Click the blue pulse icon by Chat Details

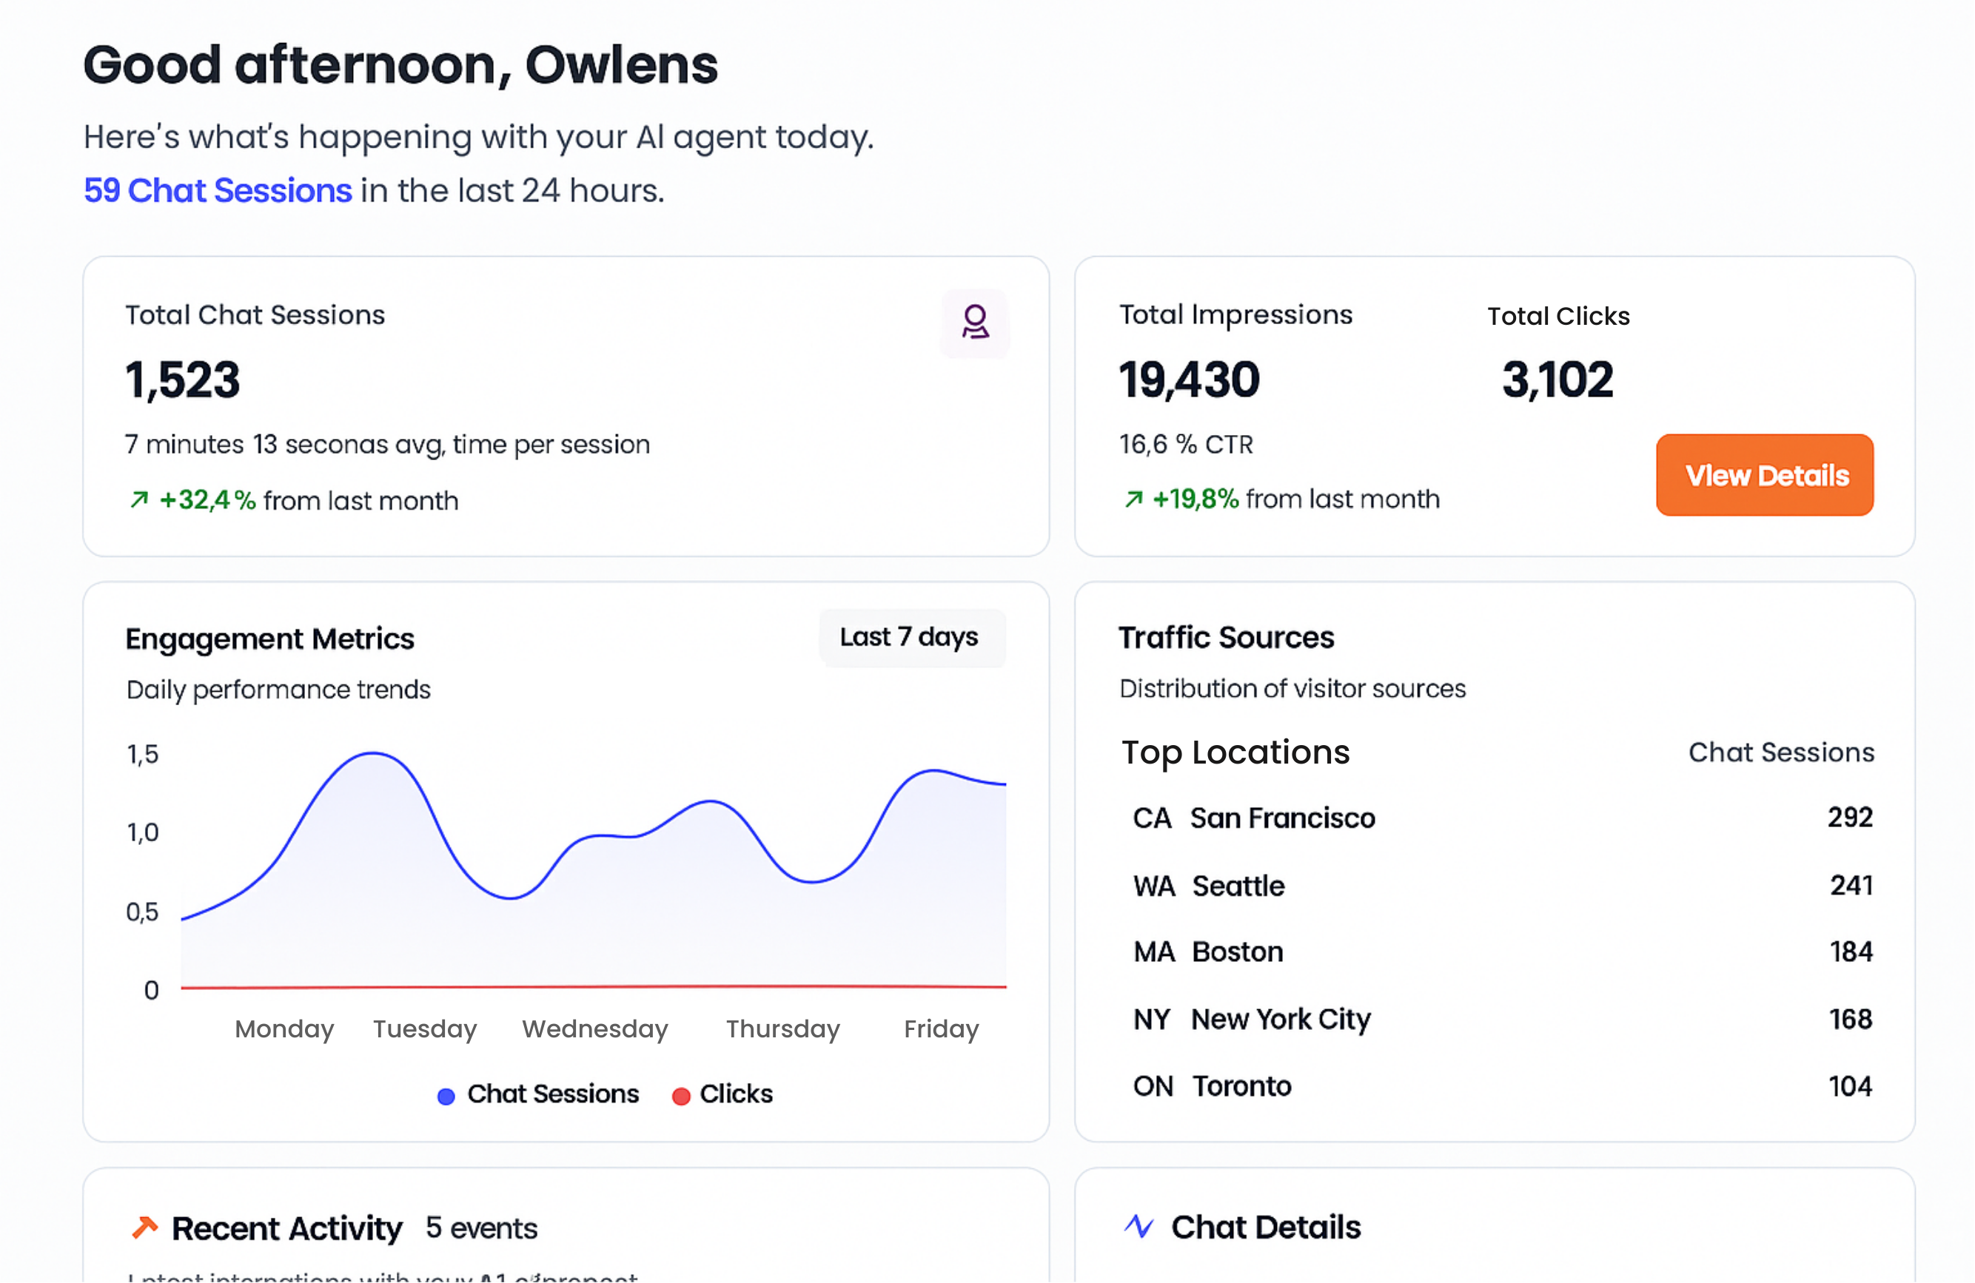pos(1139,1226)
